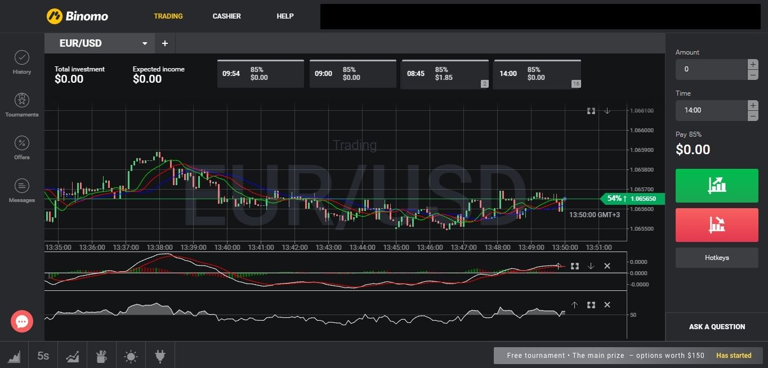This screenshot has height=368, width=768.
Task: Close the RSI indicator panel
Action: 607,305
